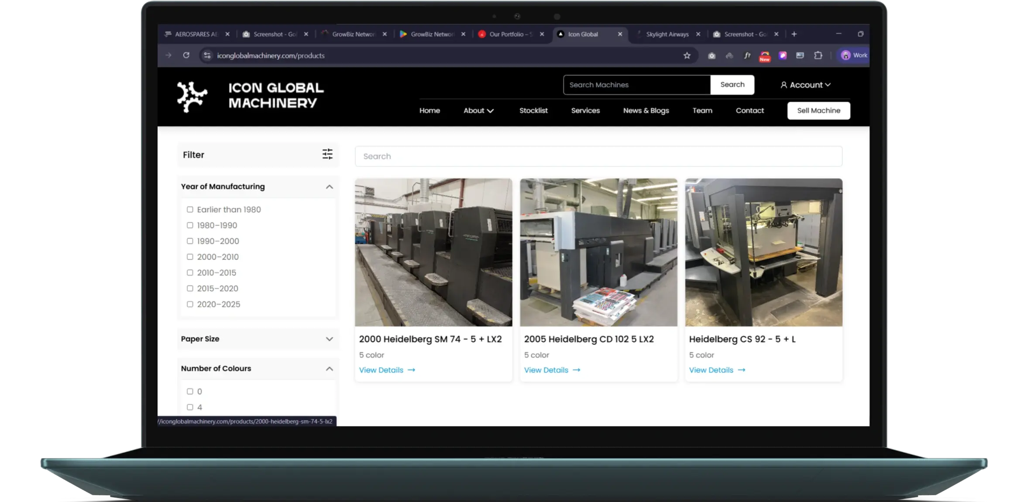Image resolution: width=1024 pixels, height=502 pixels.
Task: Enable the 2000–2010 year filter
Action: pos(190,257)
